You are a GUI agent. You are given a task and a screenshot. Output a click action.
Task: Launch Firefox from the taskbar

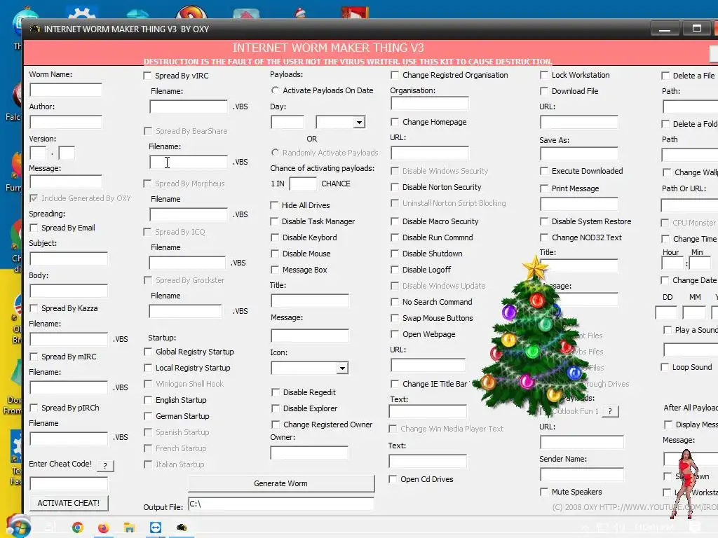pos(104,528)
